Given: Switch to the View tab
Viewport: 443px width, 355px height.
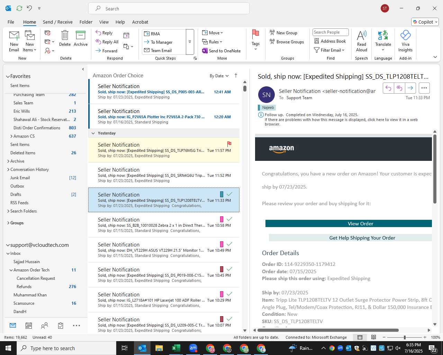Looking at the screenshot, I should pos(104,22).
